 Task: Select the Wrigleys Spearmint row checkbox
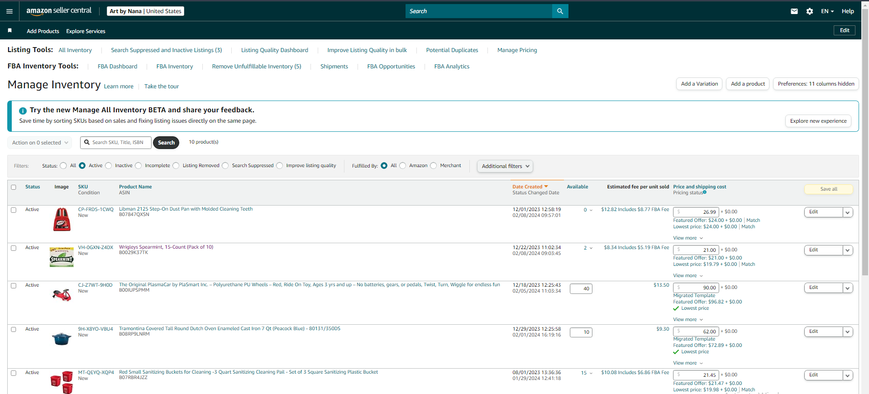point(14,248)
